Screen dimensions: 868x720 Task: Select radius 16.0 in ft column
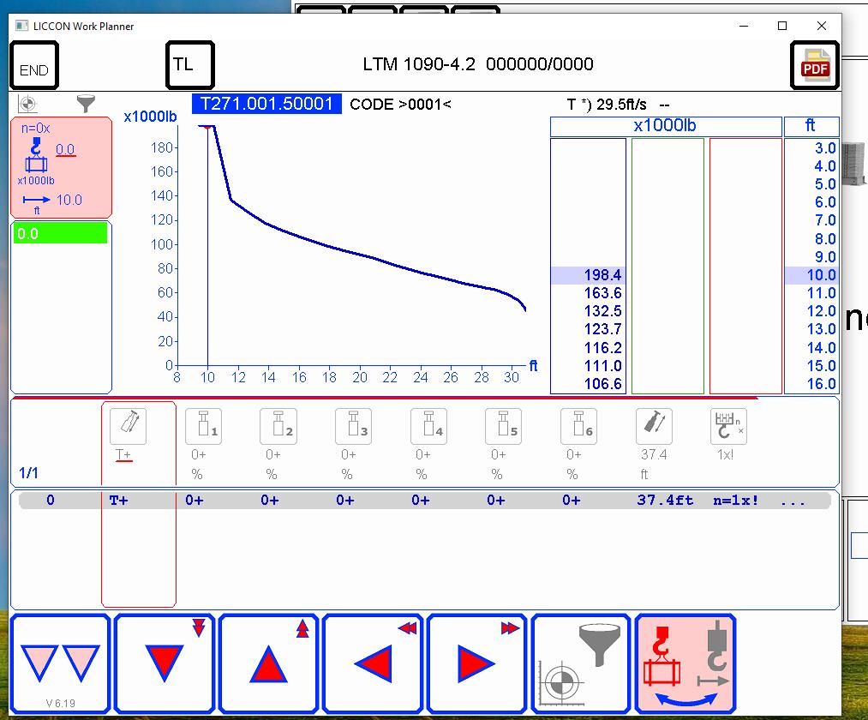[822, 384]
